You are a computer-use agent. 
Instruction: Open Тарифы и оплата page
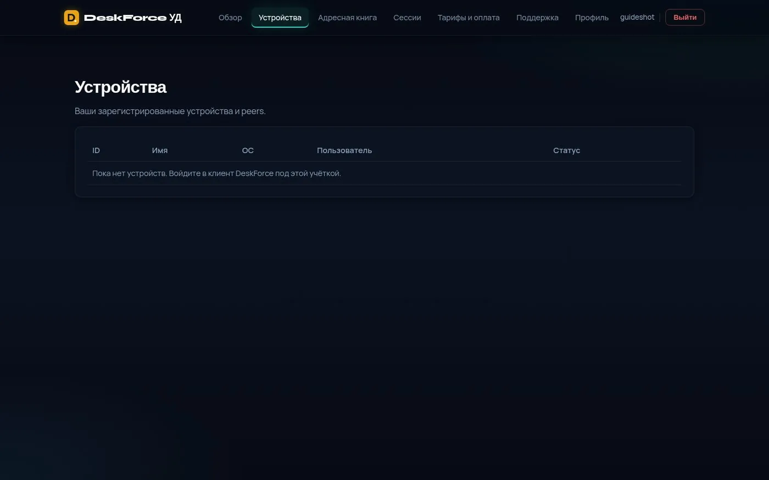point(469,18)
